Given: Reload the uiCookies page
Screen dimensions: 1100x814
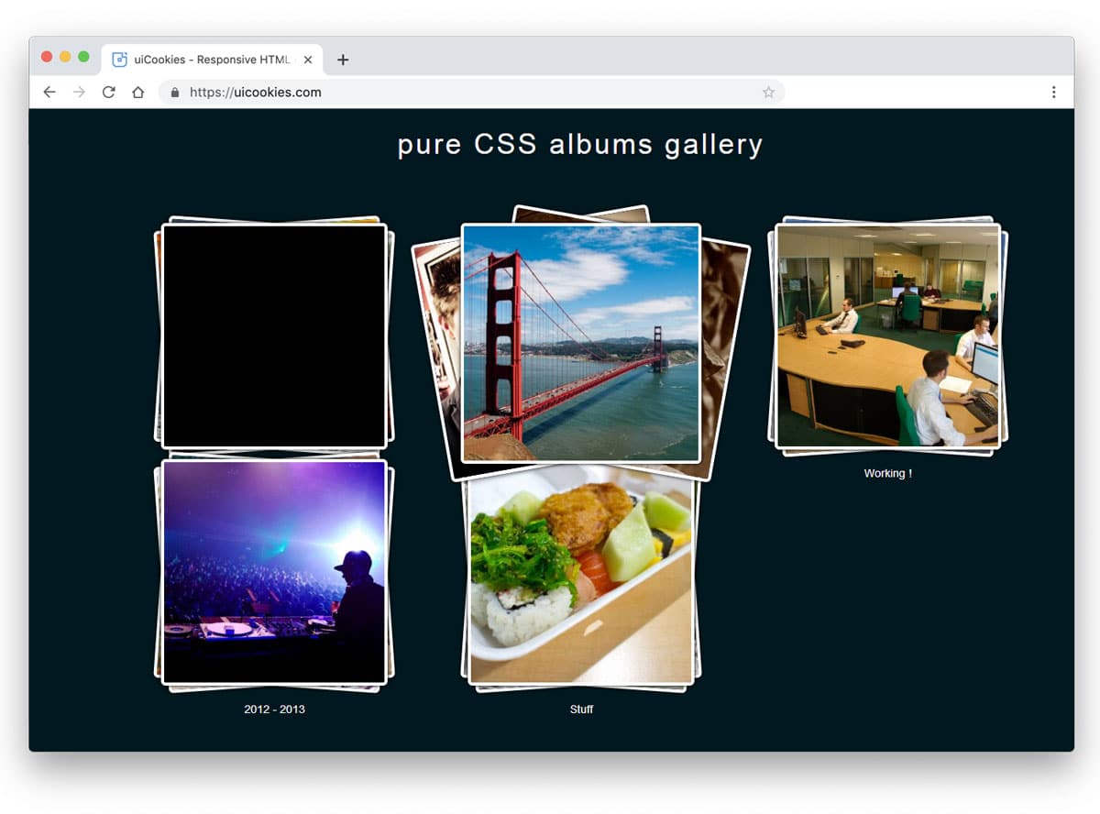Looking at the screenshot, I should 109,92.
